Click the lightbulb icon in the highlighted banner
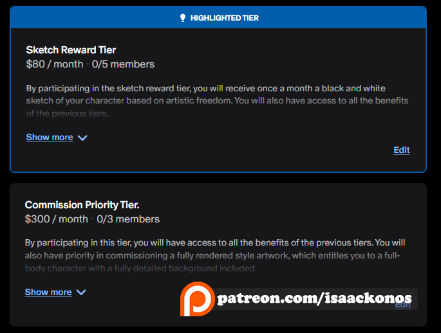This screenshot has width=441, height=333. (x=183, y=18)
